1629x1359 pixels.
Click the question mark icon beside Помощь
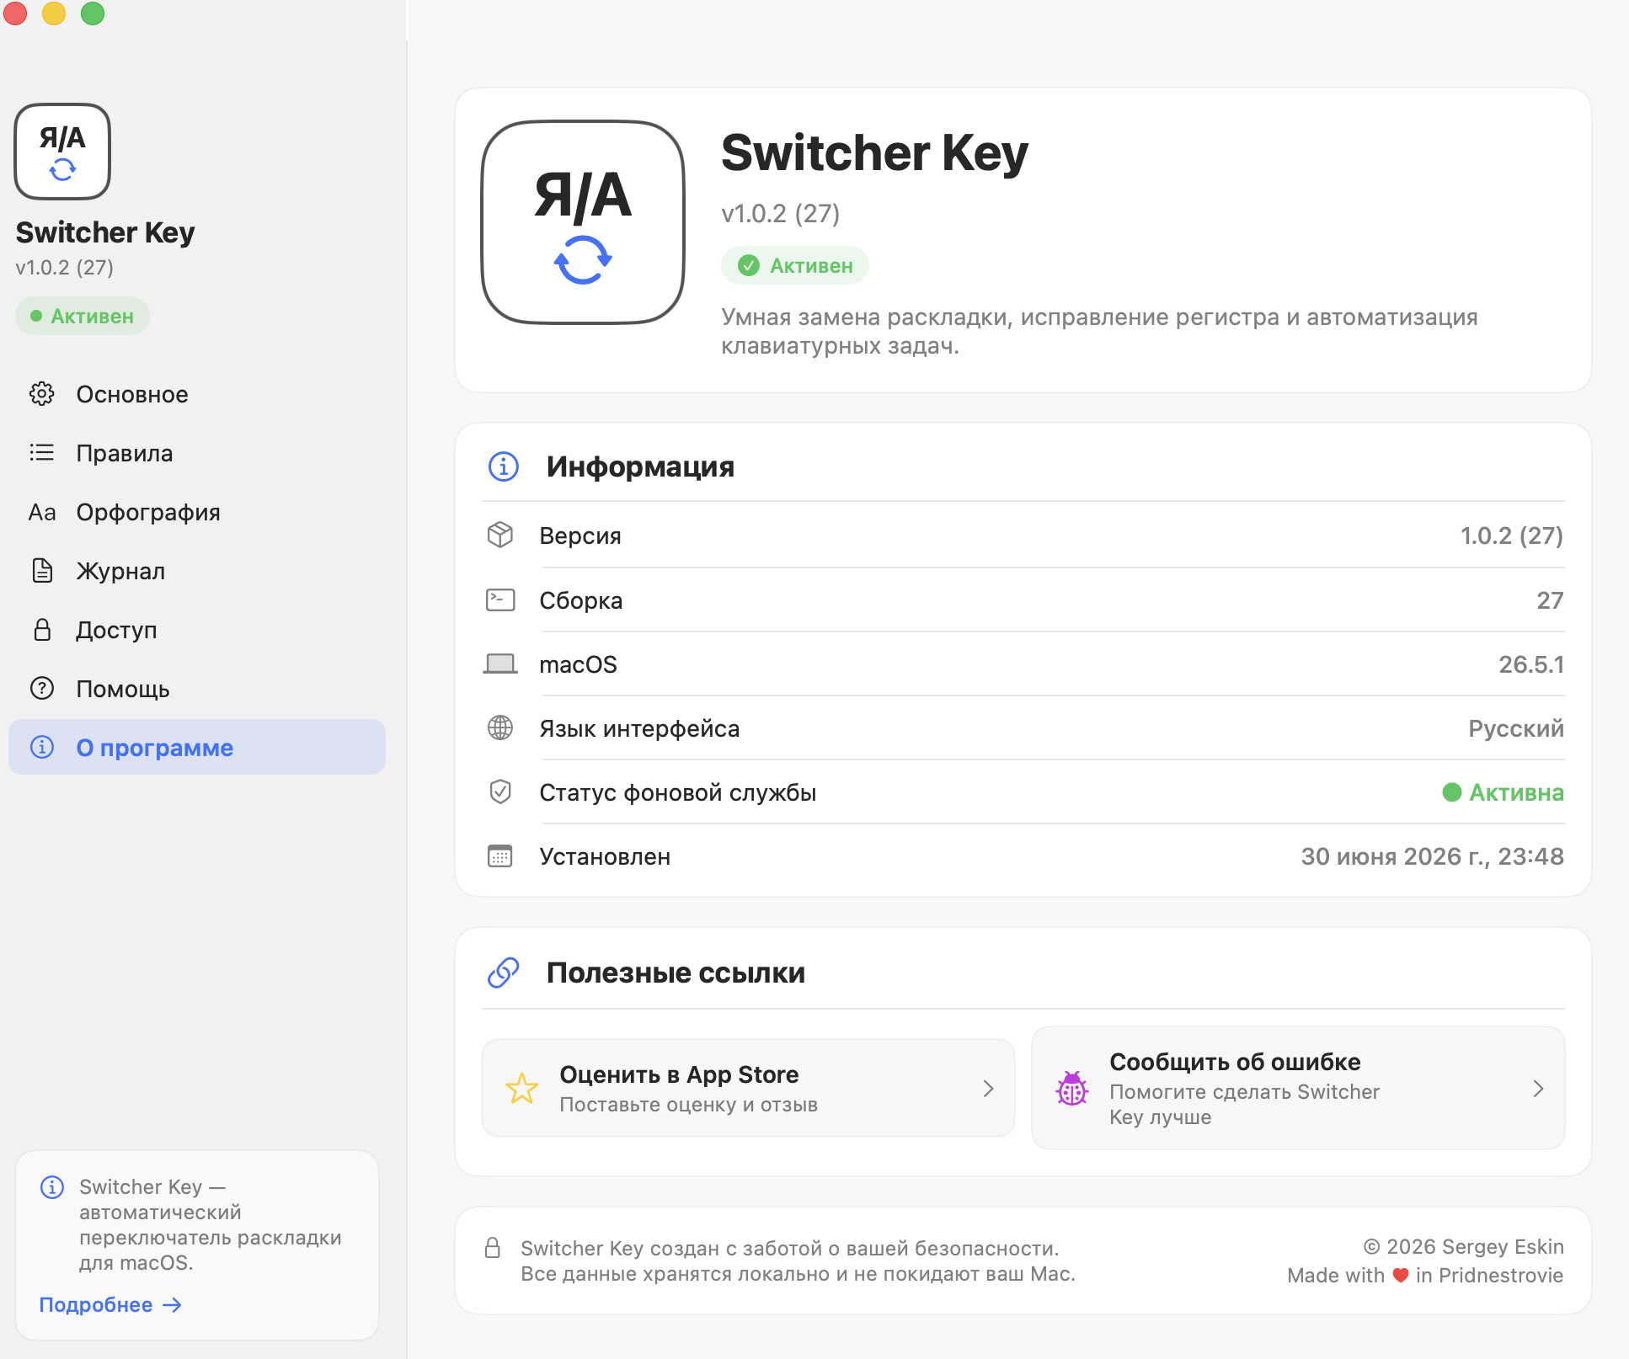[42, 689]
